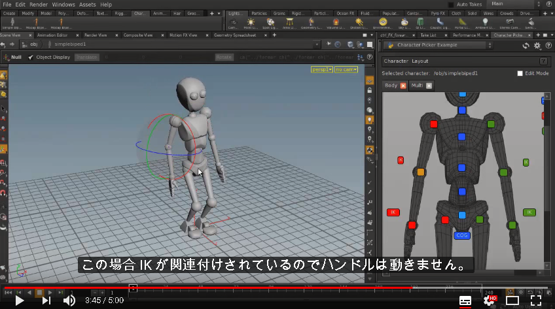The image size is (555, 309).
Task: Switch to the Geometry Spreadsheet tab
Action: tap(235, 35)
